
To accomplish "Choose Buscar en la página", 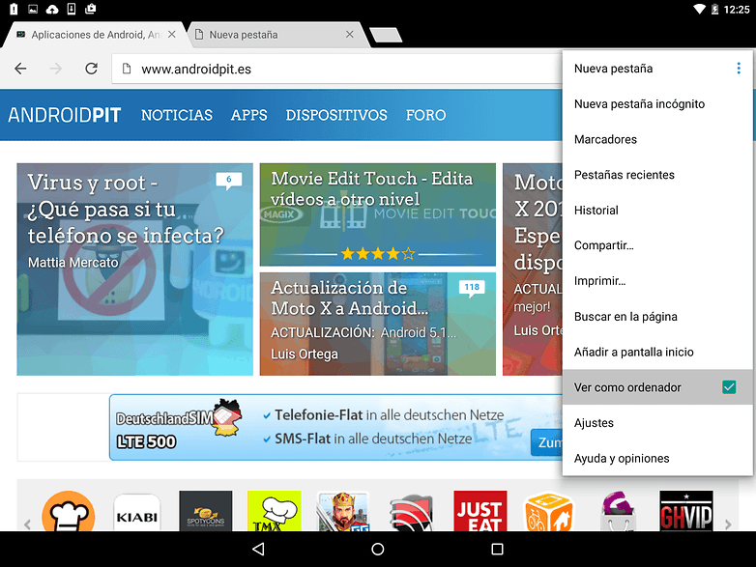I will [x=657, y=317].
